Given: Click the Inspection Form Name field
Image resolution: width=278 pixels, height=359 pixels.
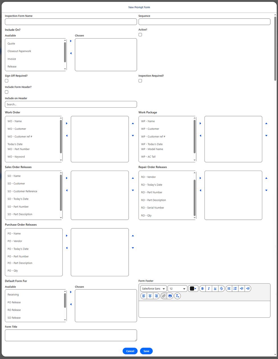Looking at the screenshot, I should coord(71,22).
